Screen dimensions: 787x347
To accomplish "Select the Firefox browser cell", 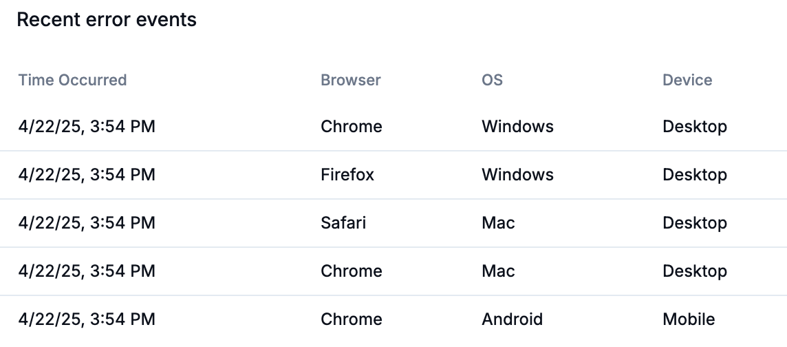I will (x=347, y=175).
